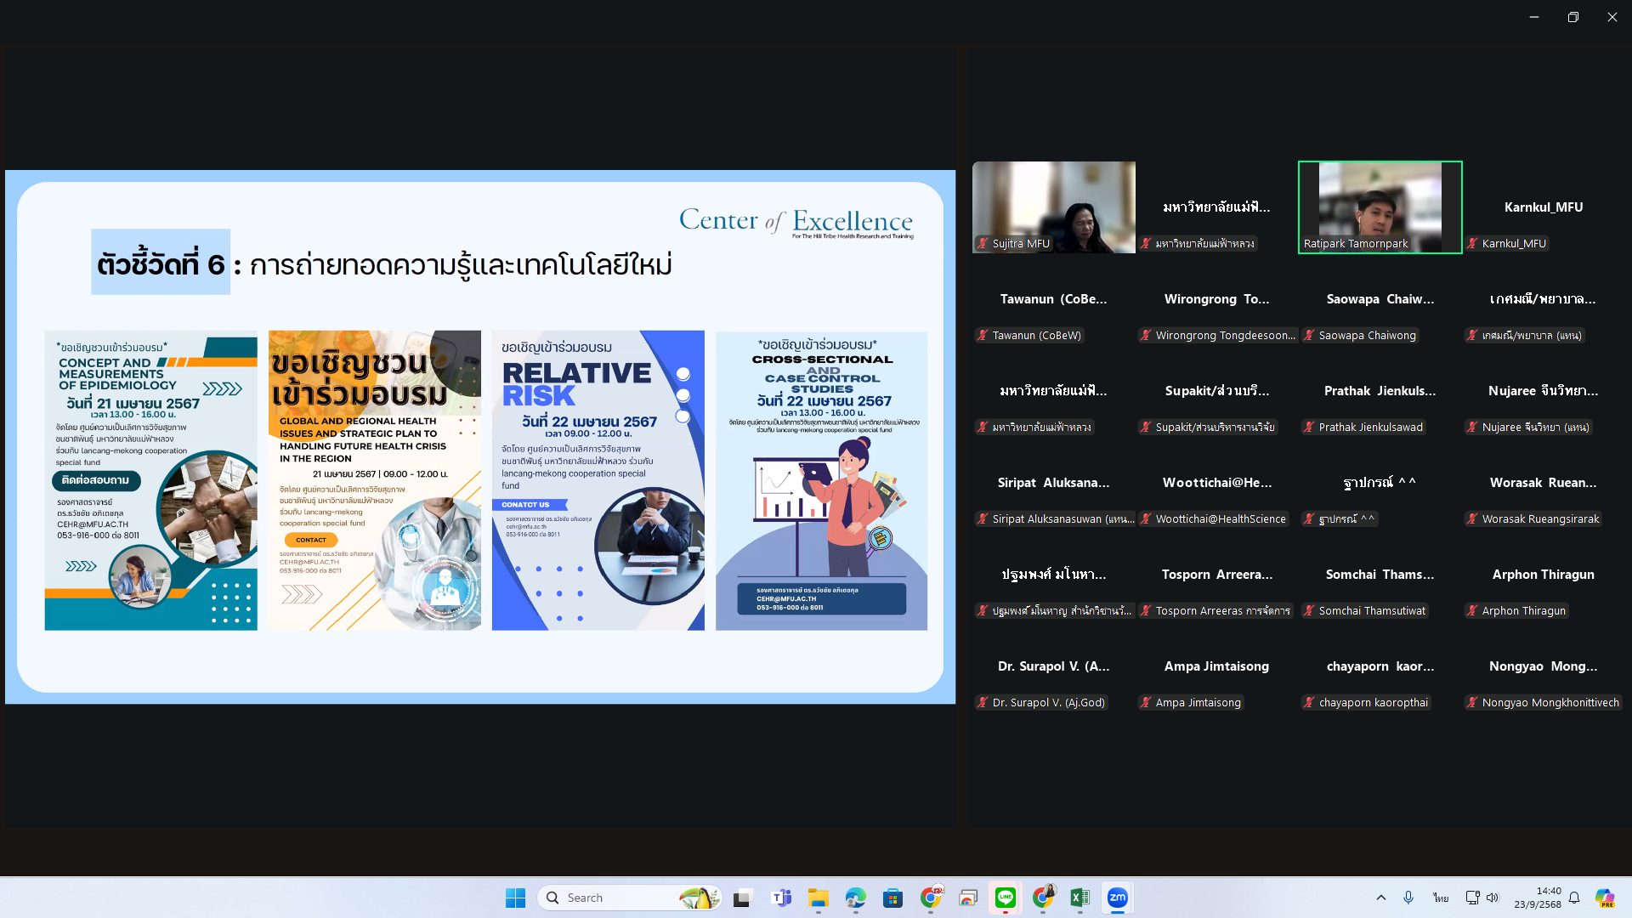1632x918 pixels.
Task: Open notification bell in tray
Action: pyautogui.click(x=1574, y=898)
